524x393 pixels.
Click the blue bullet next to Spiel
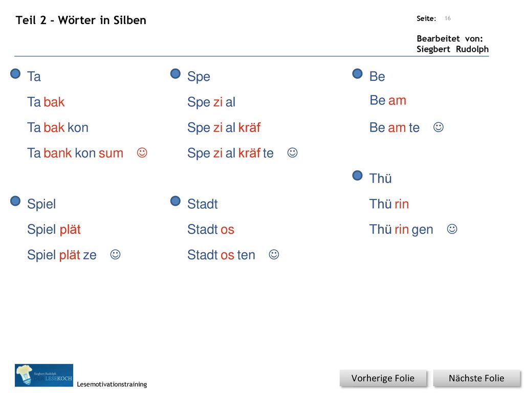coord(15,201)
